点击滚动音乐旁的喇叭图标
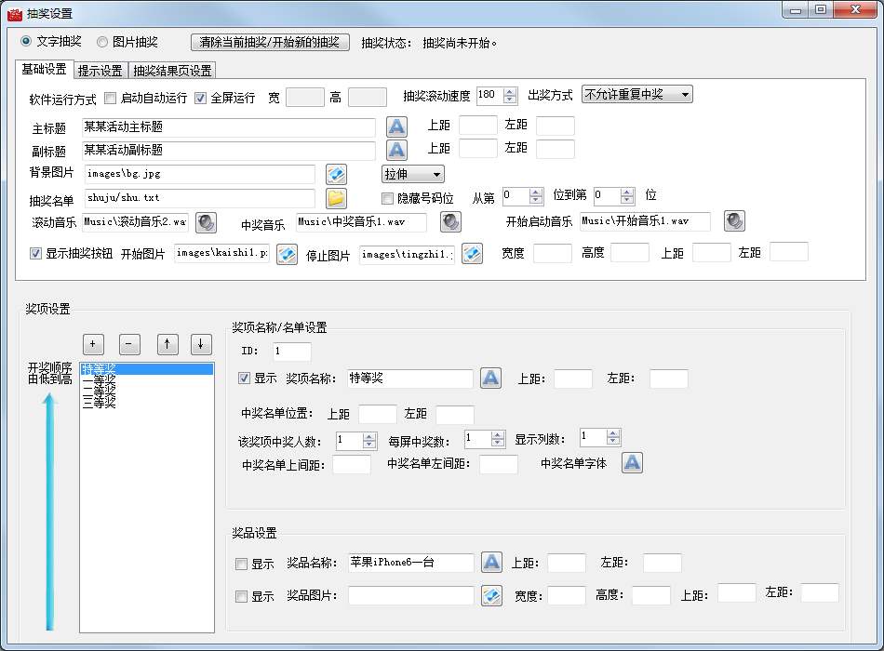Image resolution: width=884 pixels, height=651 pixels. tap(207, 221)
